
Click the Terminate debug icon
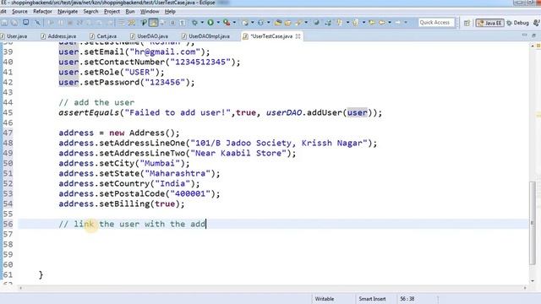tap(70, 23)
